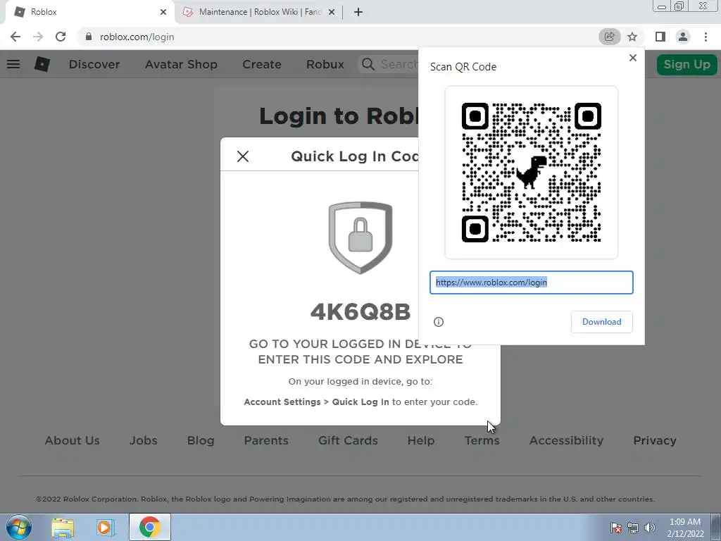
Task: Click the Action Center flag icon
Action: coord(615,528)
